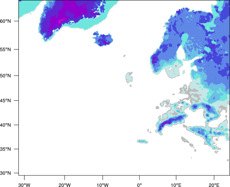
Task: Click the 30°W longitude label
Action: coord(24,185)
